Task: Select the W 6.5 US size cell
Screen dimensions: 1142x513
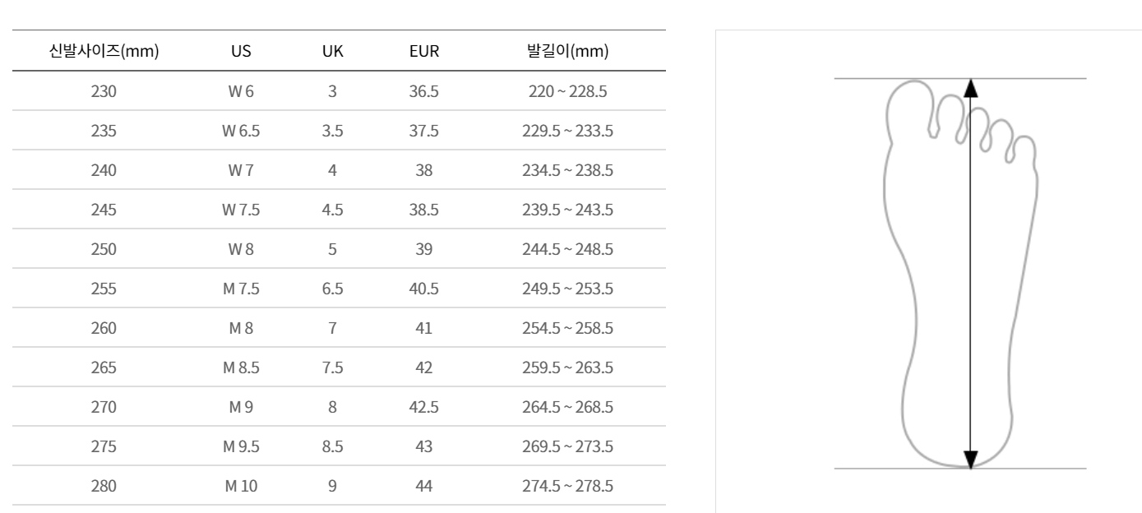Action: (x=241, y=131)
